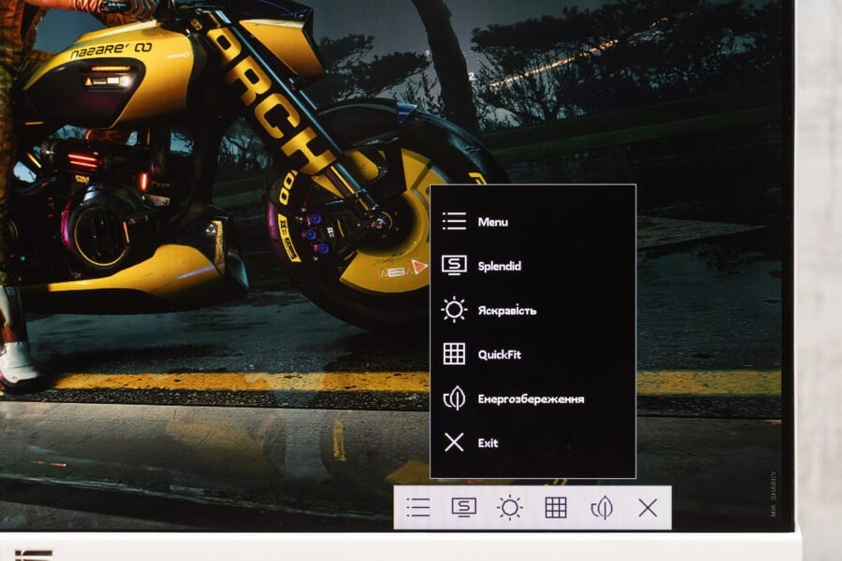Click the S monitor icon beside Splendid
The height and width of the screenshot is (561, 842).
coord(454,266)
